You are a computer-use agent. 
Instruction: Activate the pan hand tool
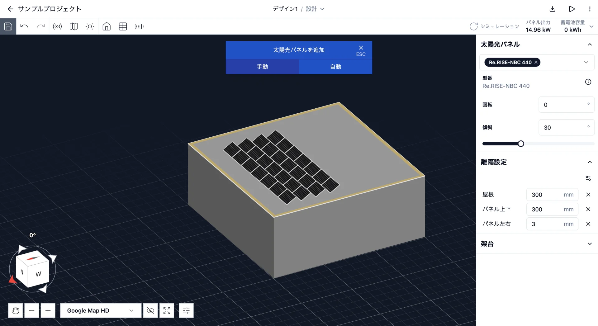(15, 310)
